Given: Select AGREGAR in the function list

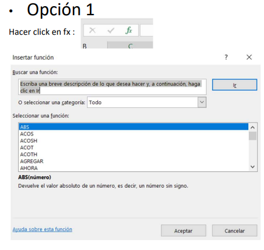Looking at the screenshot, I should pyautogui.click(x=133, y=162).
